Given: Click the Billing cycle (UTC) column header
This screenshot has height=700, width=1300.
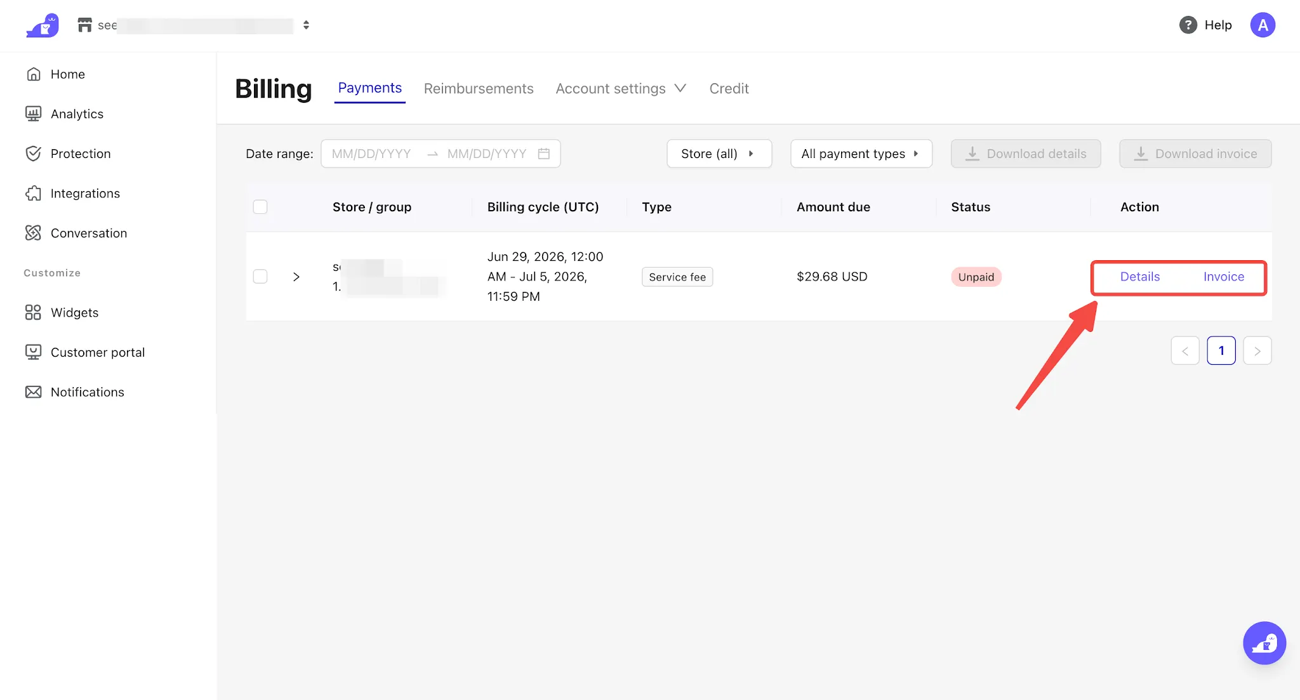Looking at the screenshot, I should click(x=543, y=207).
